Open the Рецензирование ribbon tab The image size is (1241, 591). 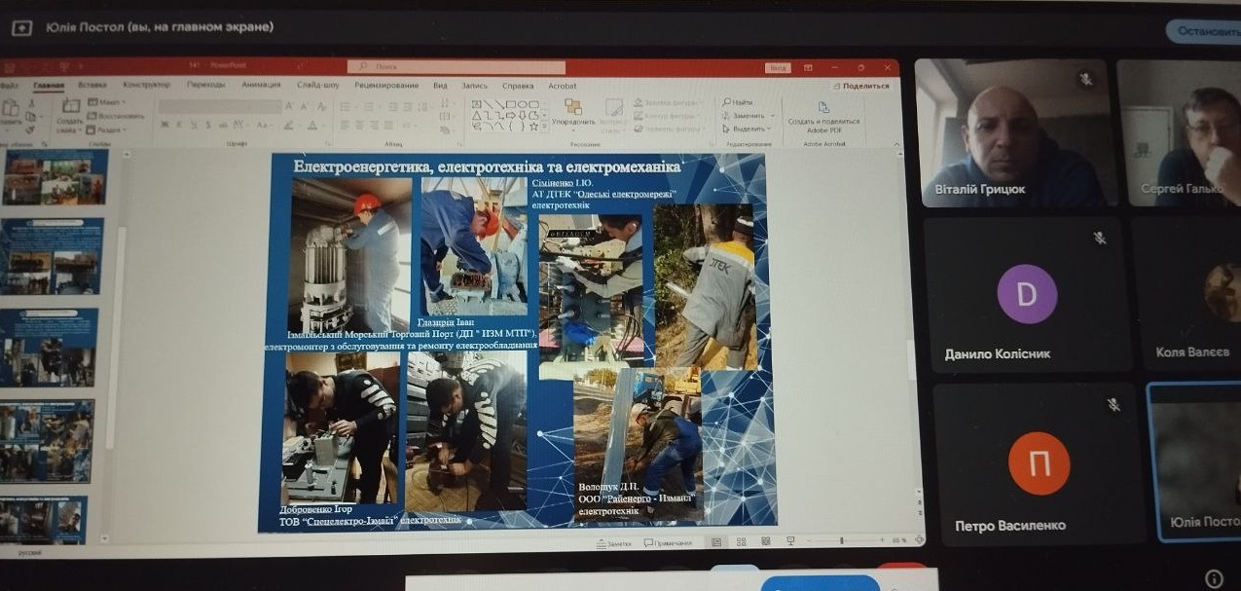point(386,86)
